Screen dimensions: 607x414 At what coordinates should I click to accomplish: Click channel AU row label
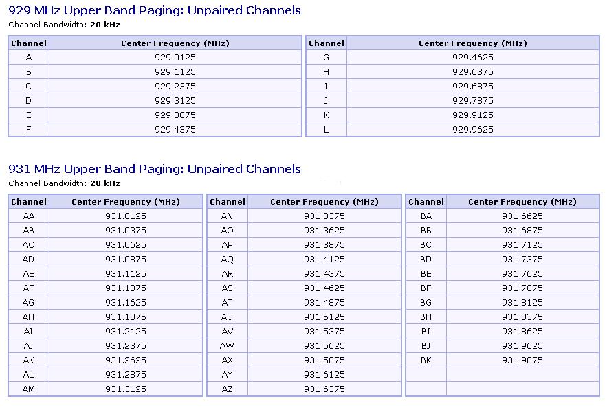click(x=228, y=317)
